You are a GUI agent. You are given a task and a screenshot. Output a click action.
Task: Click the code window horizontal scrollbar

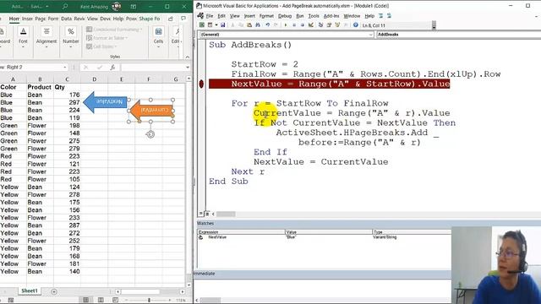click(x=226, y=214)
